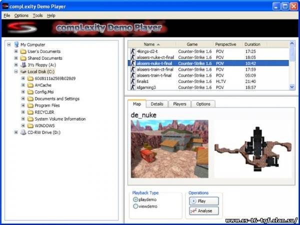300x225 pixels.
Task: Select the finals1 demo row
Action: [x=208, y=81]
